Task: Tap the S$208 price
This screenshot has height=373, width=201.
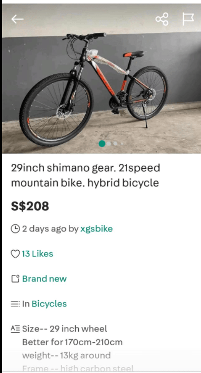Action: (30, 206)
